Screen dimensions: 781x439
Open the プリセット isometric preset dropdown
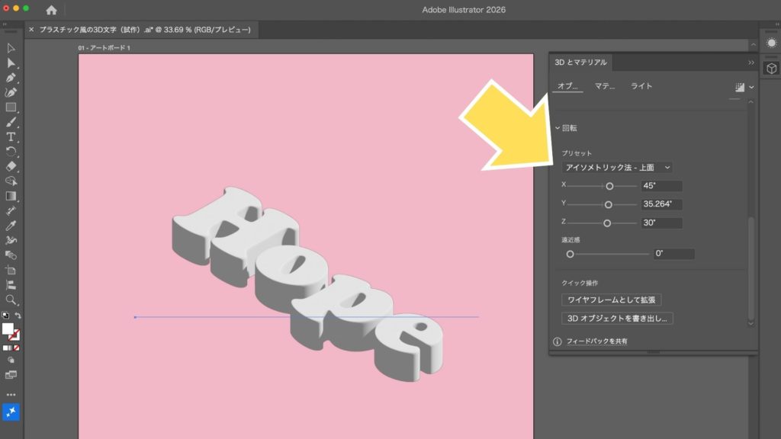click(x=617, y=167)
